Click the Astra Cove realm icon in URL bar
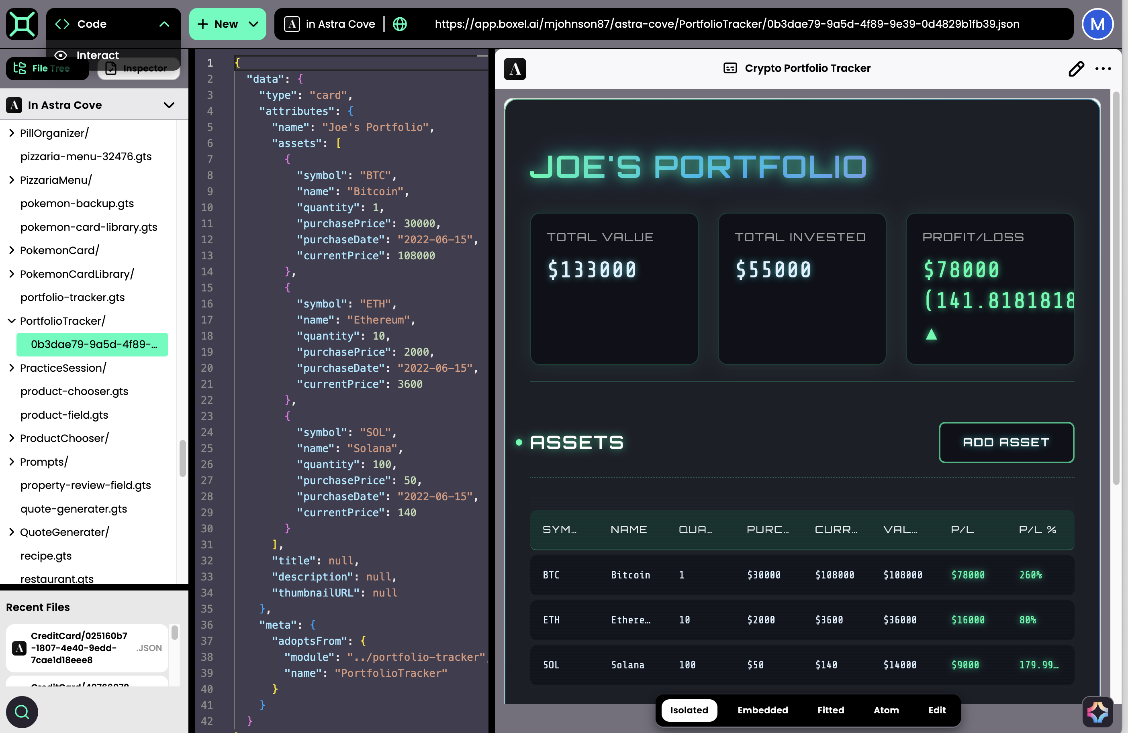Image resolution: width=1128 pixels, height=733 pixels. [292, 24]
